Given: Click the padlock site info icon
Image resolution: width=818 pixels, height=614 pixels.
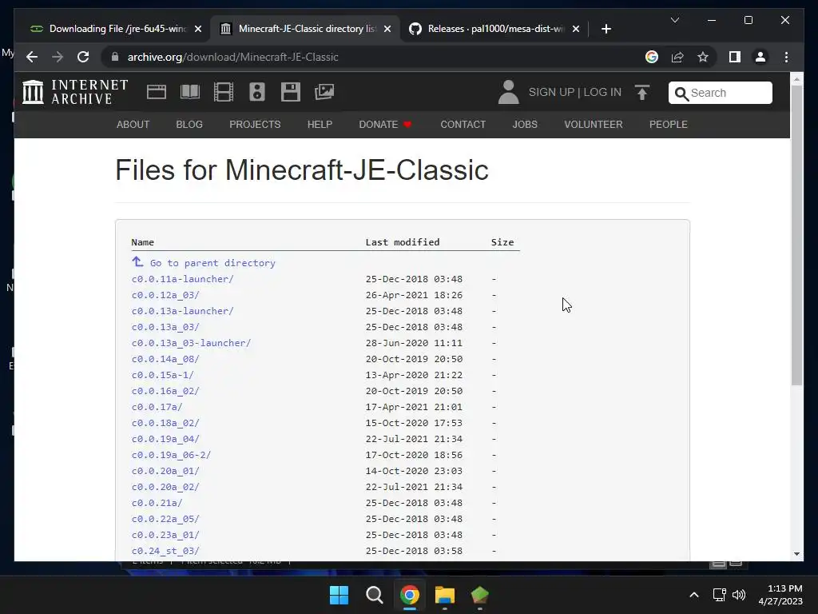Looking at the screenshot, I should 115,57.
